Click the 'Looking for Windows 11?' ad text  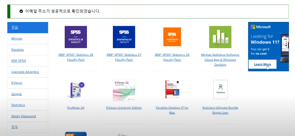[x=265, y=39]
